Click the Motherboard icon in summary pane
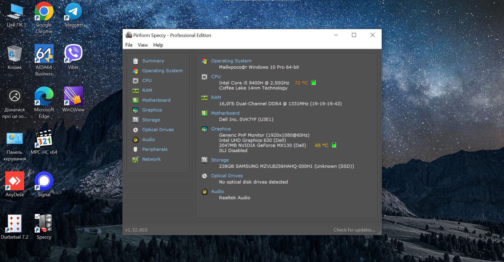This screenshot has height=262, width=504. coord(204,113)
